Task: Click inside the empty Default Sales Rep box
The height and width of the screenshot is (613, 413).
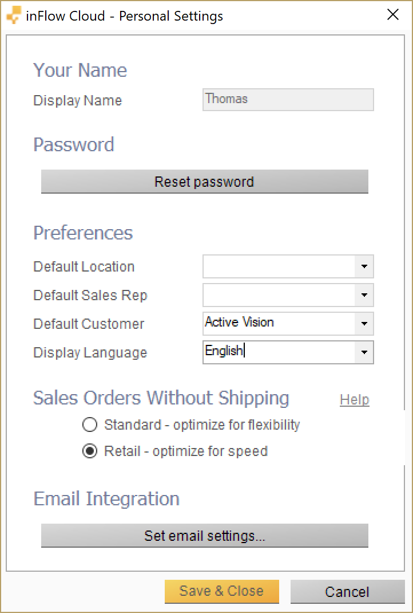Action: coord(279,295)
